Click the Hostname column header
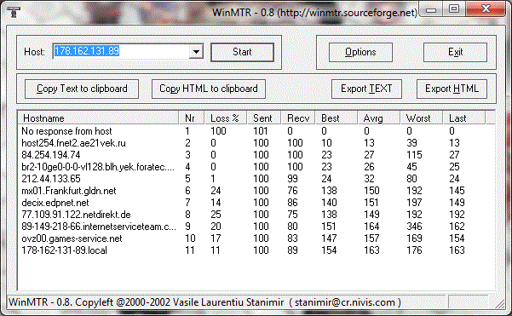Screen dimensions: 512x316 click(x=98, y=118)
